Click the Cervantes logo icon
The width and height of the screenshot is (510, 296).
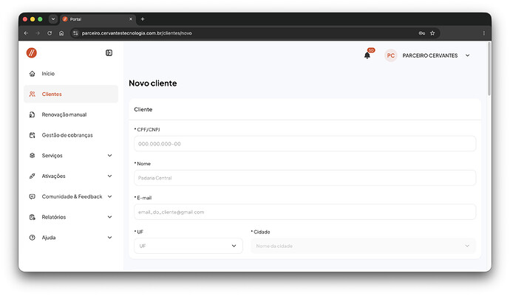32,52
